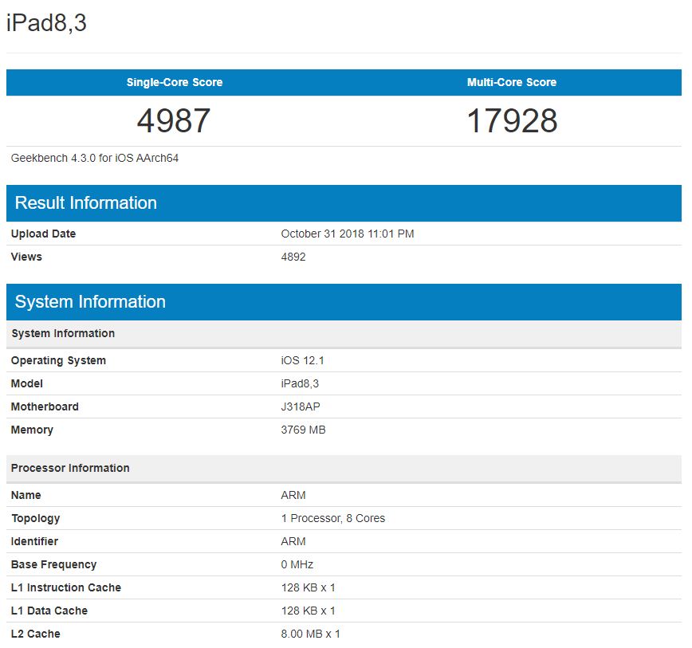Select the Single-Core Score heading
692x648 pixels.
coord(175,82)
